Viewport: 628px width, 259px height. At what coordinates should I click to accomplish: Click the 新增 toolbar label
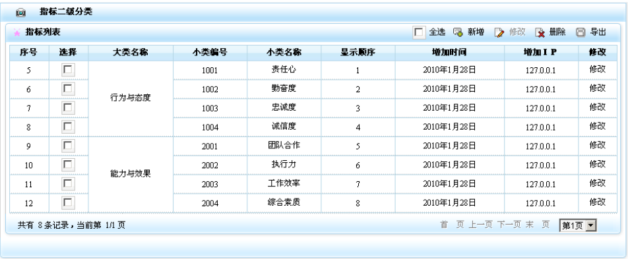click(x=476, y=32)
